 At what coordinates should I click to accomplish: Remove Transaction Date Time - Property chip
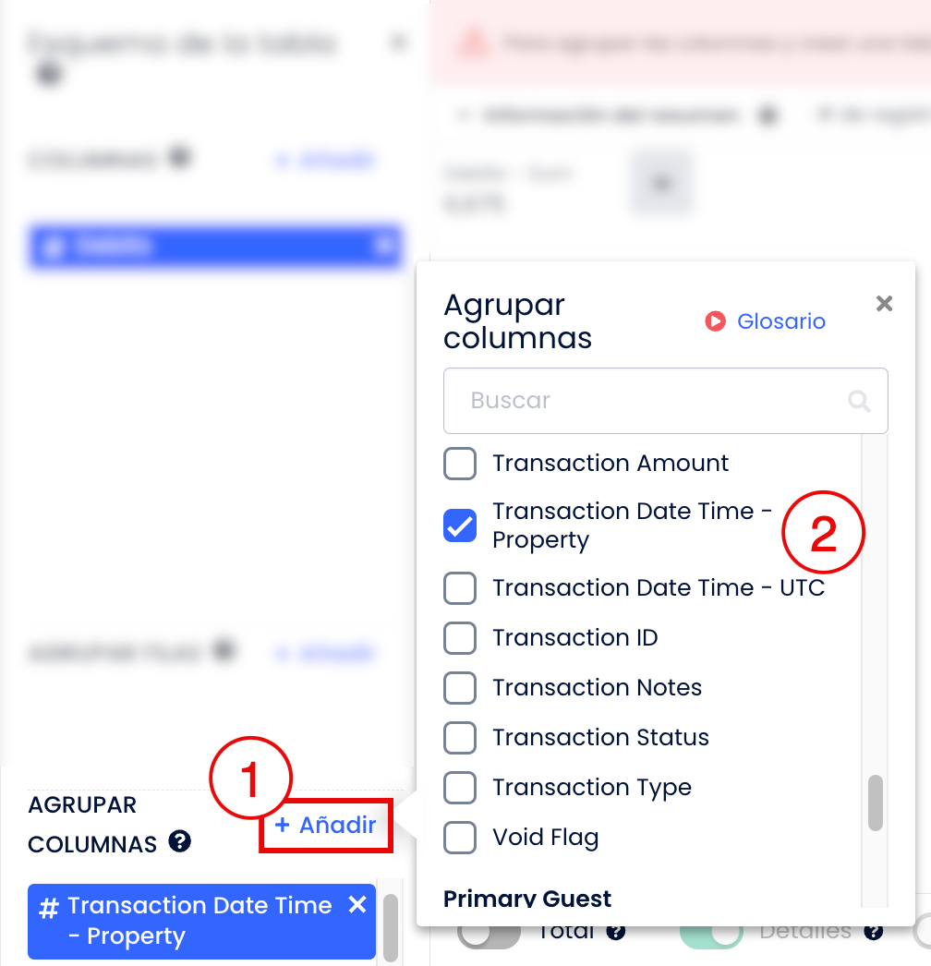pos(357,905)
